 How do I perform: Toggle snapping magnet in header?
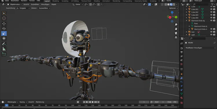90,4
